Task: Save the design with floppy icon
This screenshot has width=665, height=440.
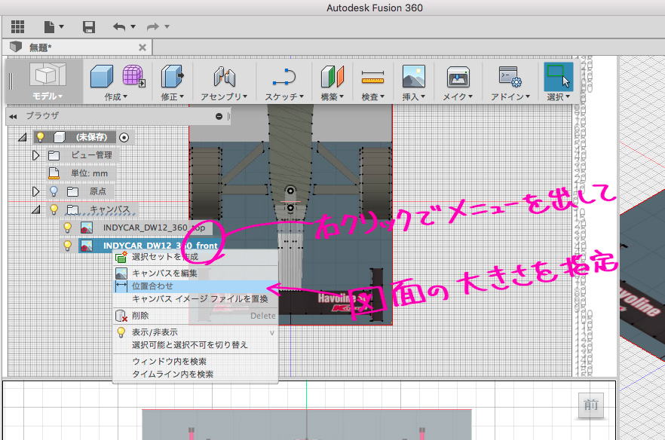Action: click(88, 26)
